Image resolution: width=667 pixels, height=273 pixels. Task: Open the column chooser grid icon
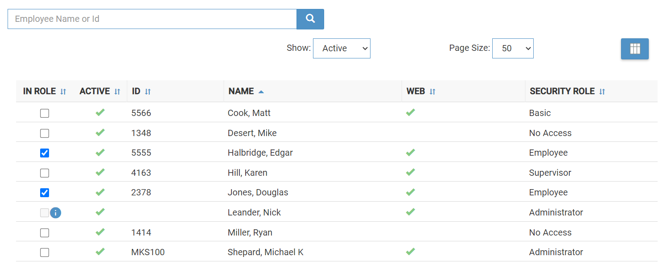pyautogui.click(x=634, y=49)
